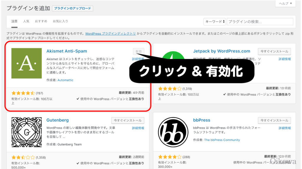Image resolution: width=302 pixels, height=169 pixels.
Task: Click the bbPress plugin logo icon
Action: tap(173, 132)
